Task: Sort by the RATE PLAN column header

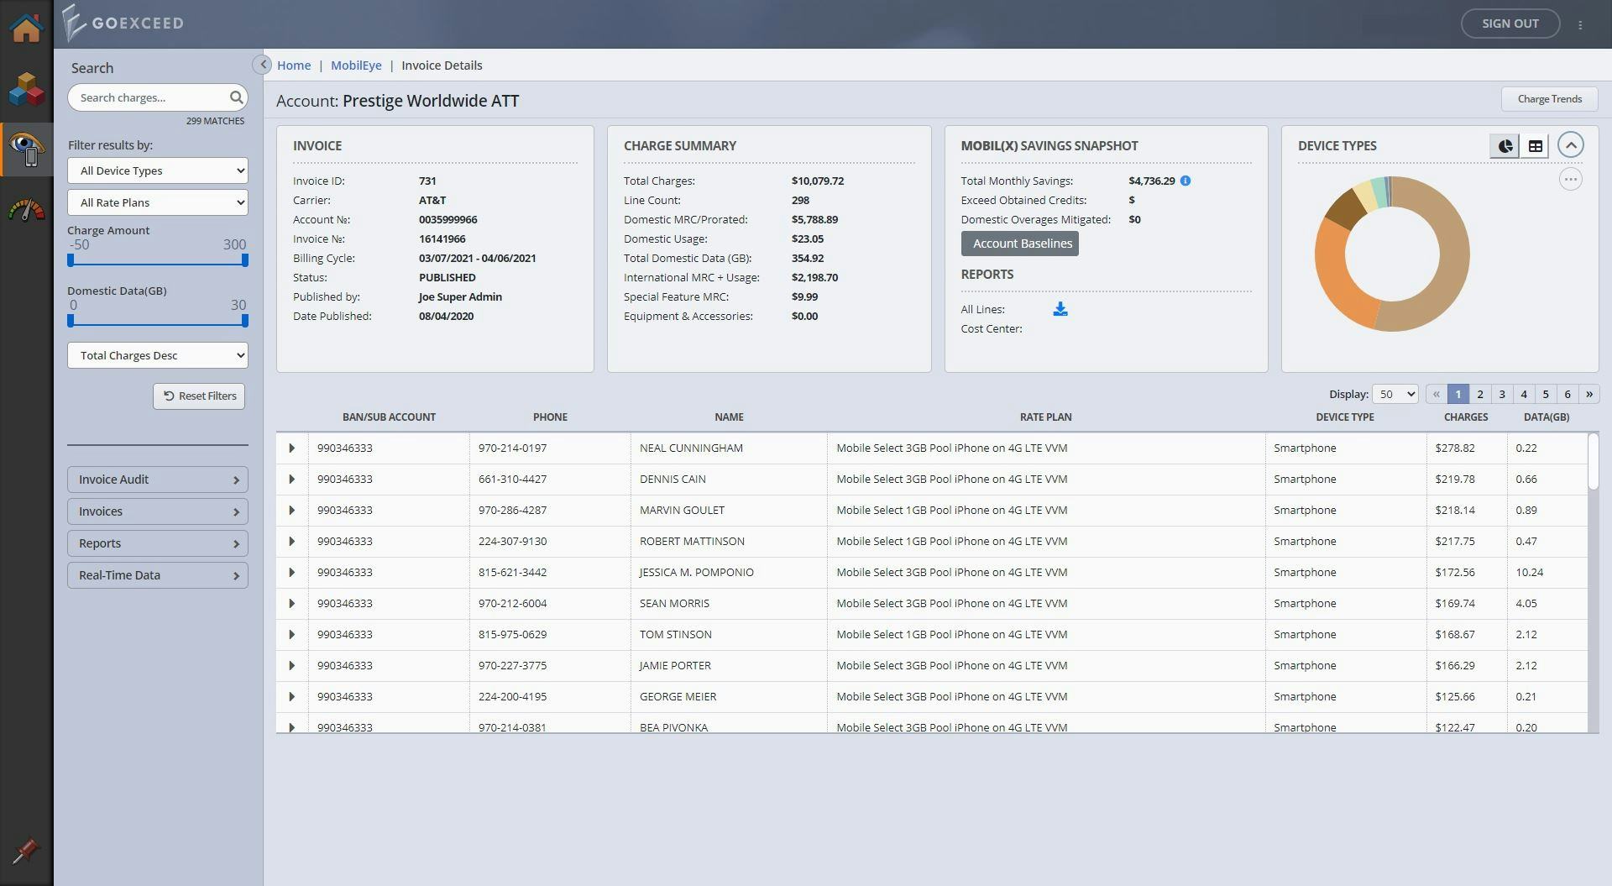Action: 1045,417
